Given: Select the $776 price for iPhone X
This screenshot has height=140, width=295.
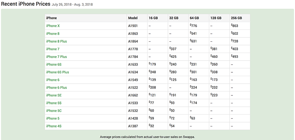Looking at the screenshot, I should (193, 26).
